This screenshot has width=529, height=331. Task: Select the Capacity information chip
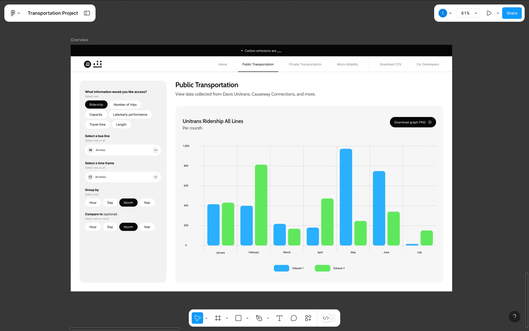pyautogui.click(x=96, y=114)
